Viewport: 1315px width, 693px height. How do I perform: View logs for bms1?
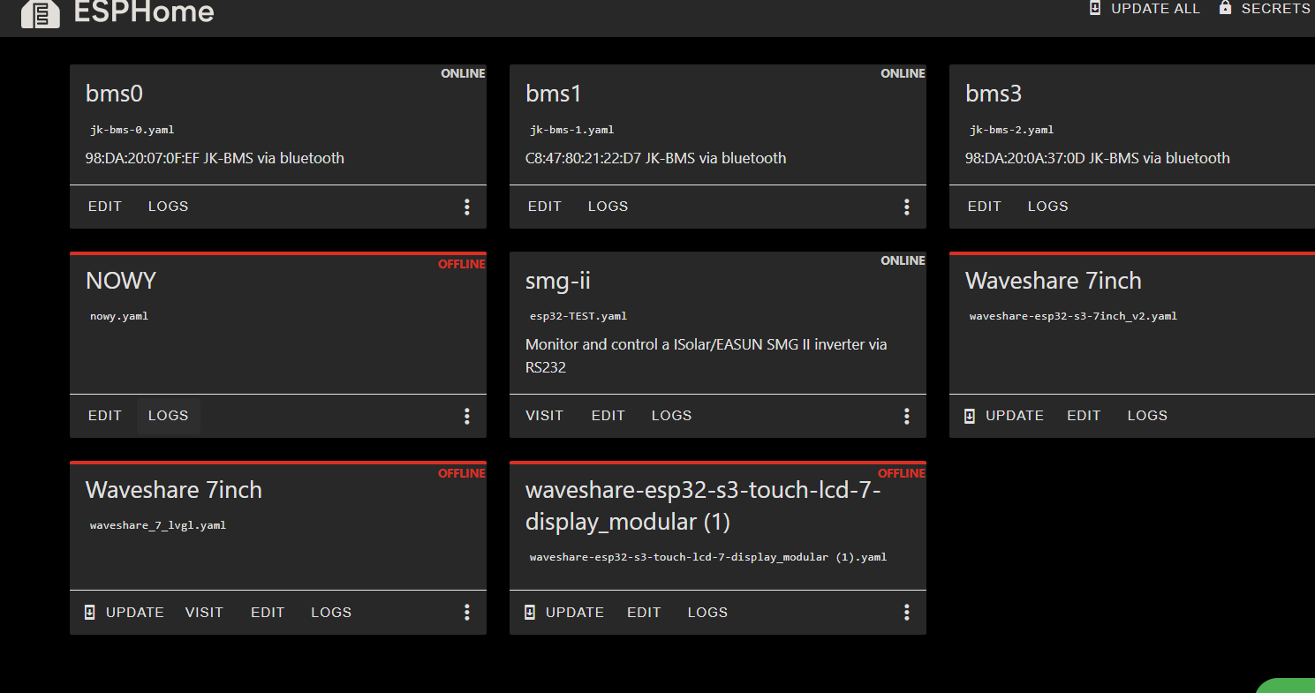pos(608,207)
